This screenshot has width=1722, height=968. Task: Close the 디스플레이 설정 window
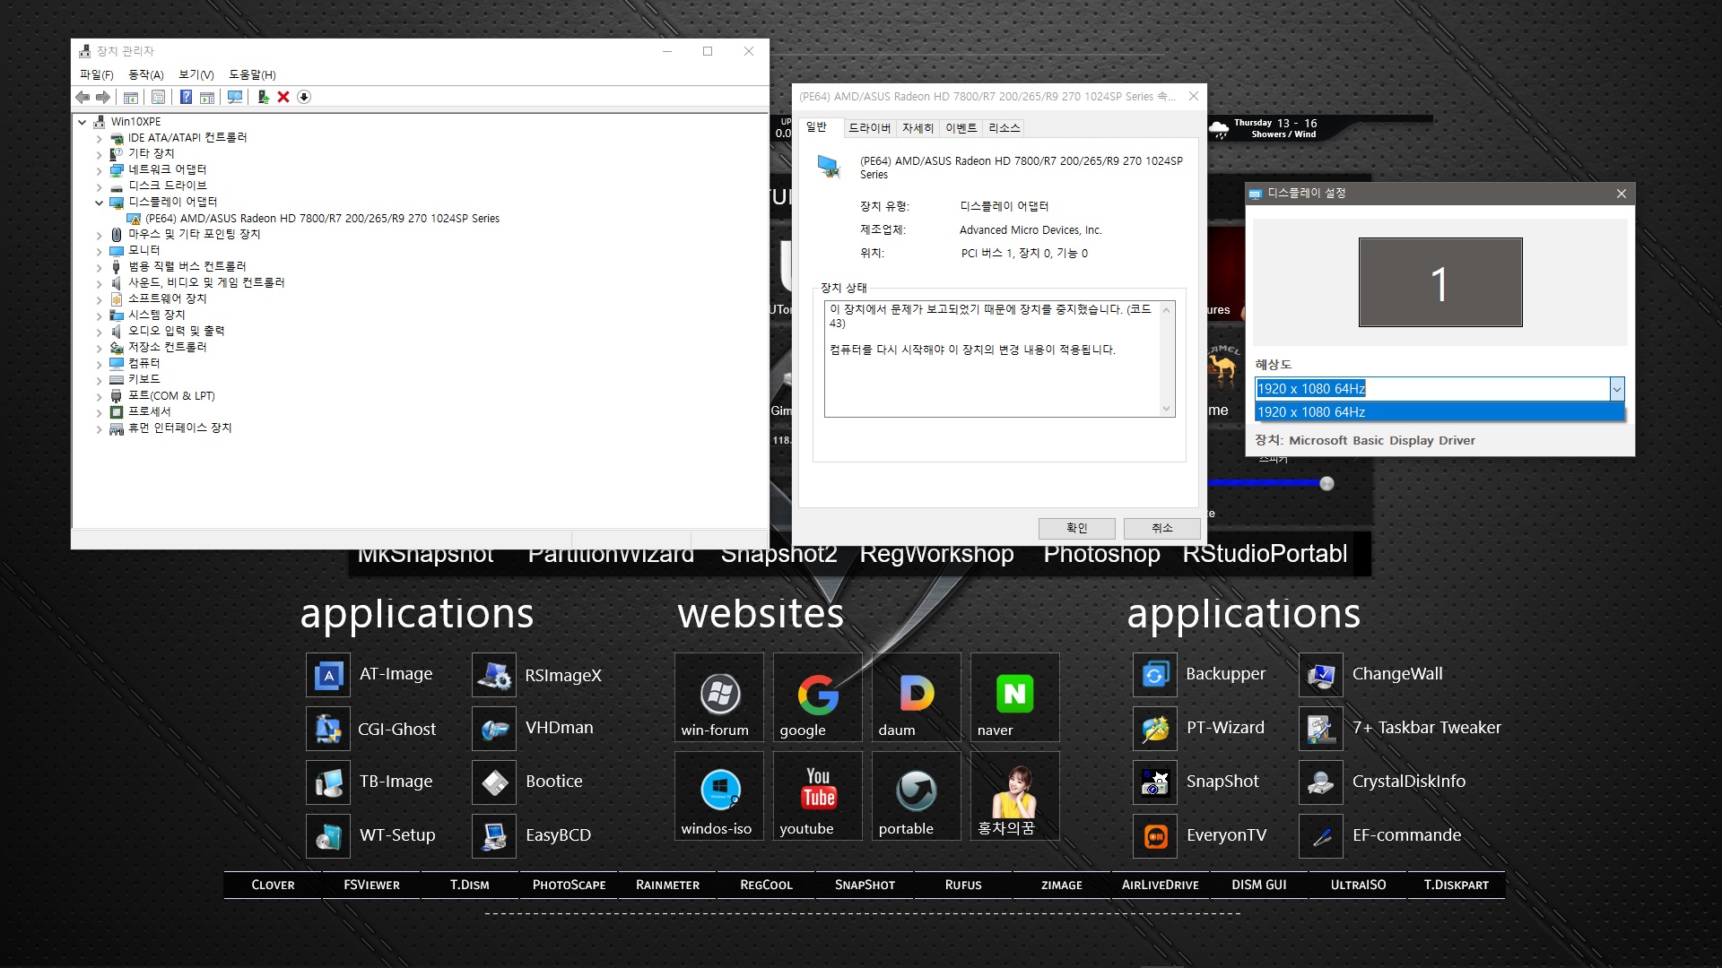click(1621, 194)
